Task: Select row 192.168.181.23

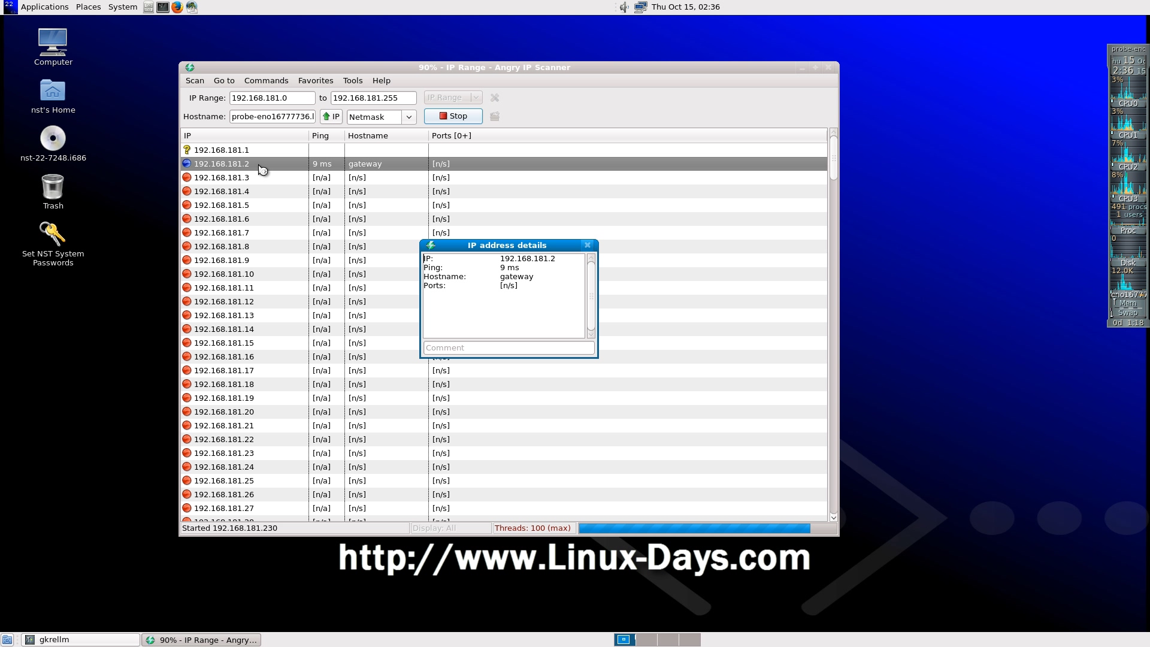Action: pos(504,453)
